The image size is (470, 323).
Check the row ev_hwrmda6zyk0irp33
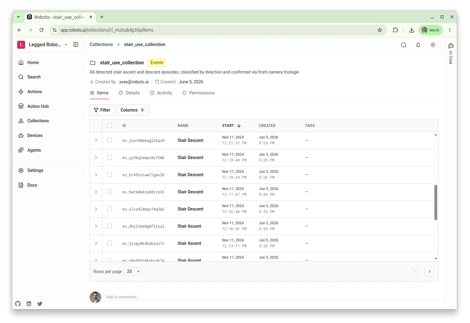110,192
